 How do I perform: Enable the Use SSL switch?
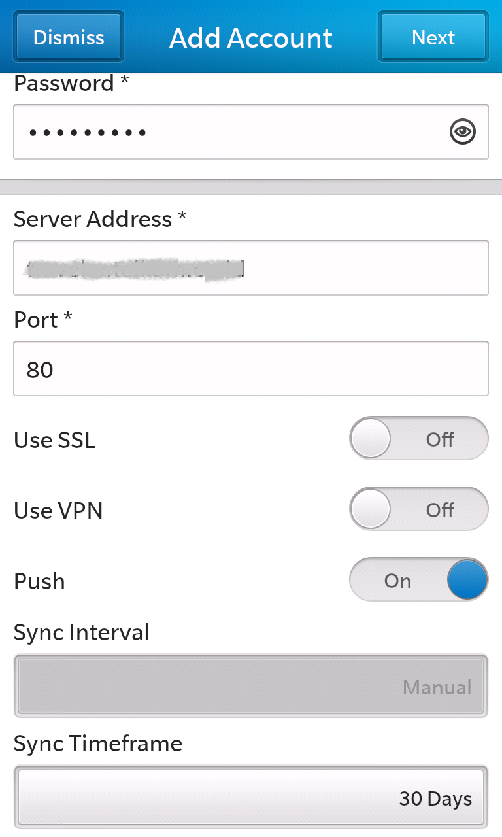click(419, 439)
